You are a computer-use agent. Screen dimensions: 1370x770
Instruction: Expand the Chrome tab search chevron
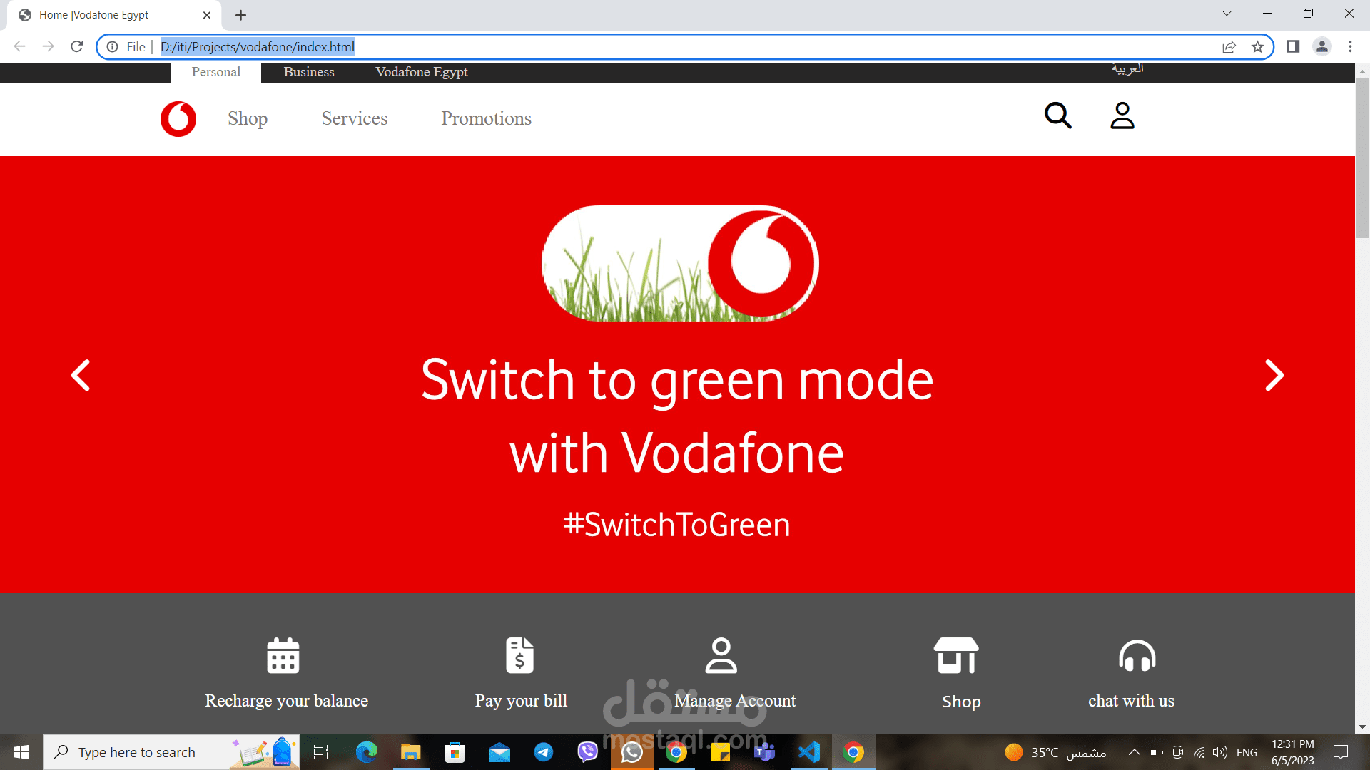tap(1227, 14)
